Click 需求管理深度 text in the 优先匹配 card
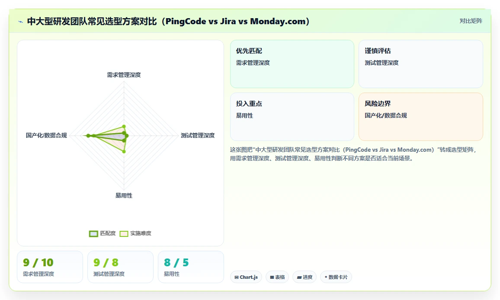Viewport: 500px width, 300px height. click(x=253, y=63)
